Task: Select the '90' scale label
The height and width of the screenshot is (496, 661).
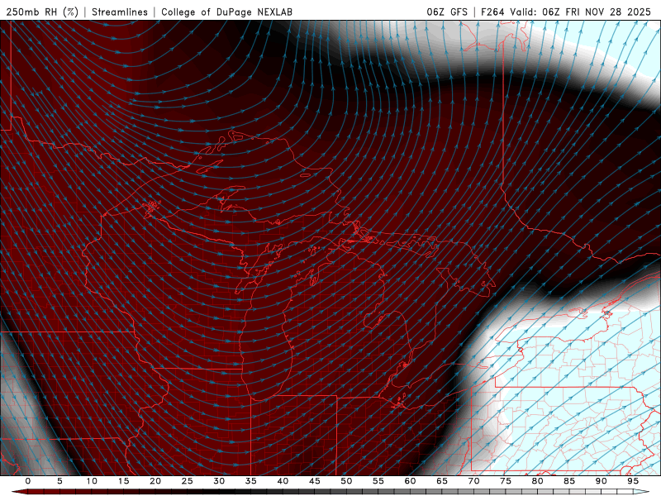Action: tap(601, 481)
